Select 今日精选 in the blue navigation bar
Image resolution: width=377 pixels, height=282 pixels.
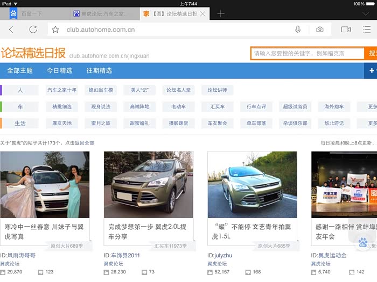pos(59,70)
